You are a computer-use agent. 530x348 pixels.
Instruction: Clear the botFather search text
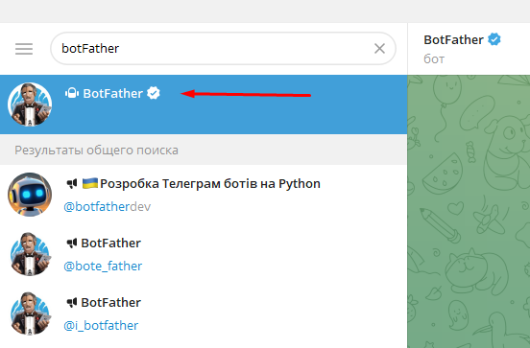379,49
